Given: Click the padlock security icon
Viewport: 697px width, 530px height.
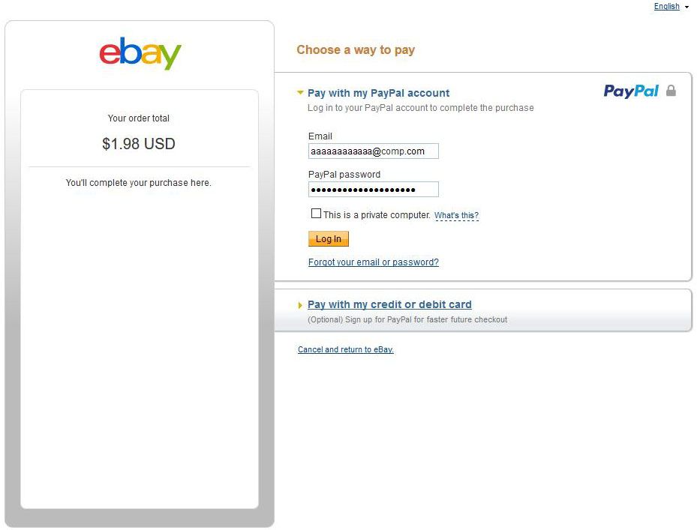Looking at the screenshot, I should (x=671, y=91).
